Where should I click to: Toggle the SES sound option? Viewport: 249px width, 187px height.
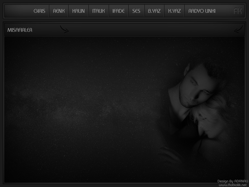136,11
